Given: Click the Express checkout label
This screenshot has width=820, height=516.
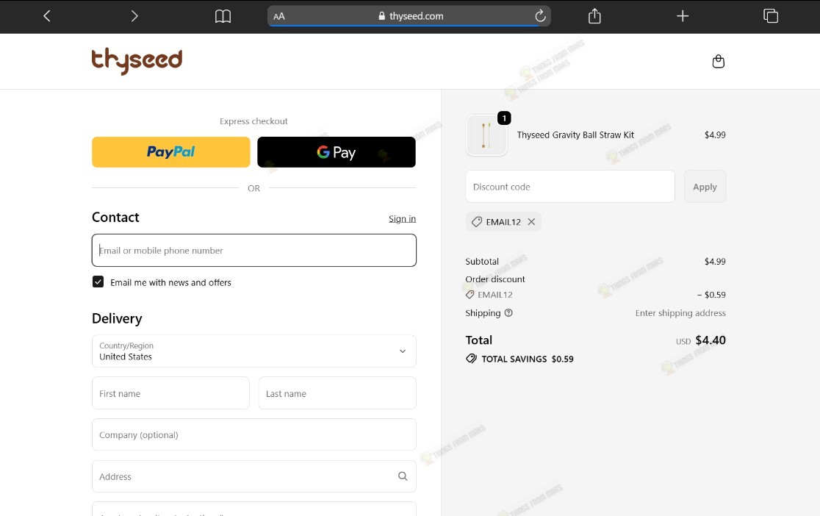Looking at the screenshot, I should [253, 121].
